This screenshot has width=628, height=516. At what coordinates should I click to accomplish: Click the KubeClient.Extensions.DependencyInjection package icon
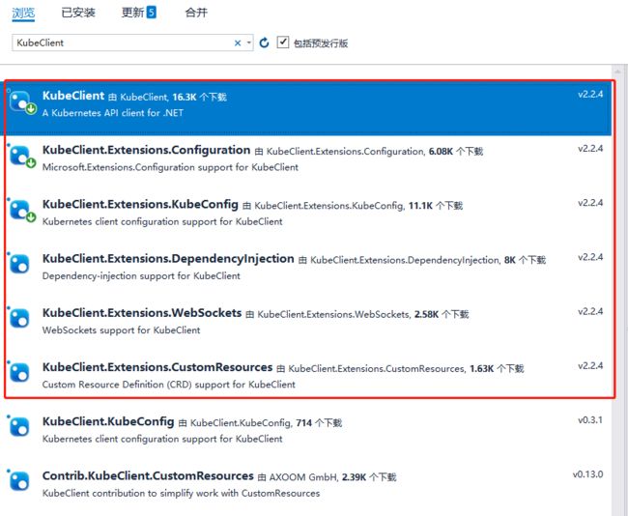(19, 264)
